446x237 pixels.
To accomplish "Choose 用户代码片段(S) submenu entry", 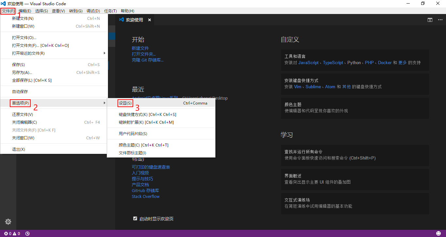I will (161, 133).
